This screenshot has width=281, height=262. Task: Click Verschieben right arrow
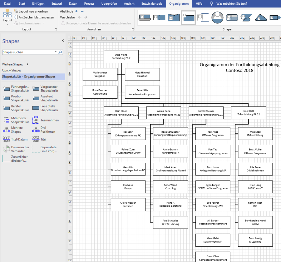click(86, 17)
